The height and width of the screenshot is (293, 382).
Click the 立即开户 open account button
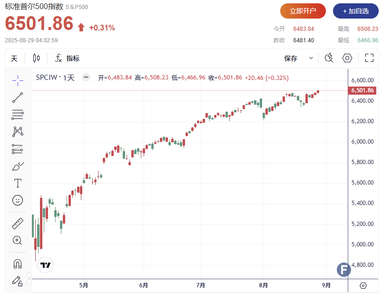[303, 11]
